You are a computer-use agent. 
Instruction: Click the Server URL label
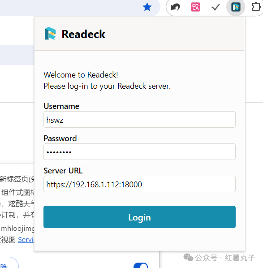click(63, 171)
